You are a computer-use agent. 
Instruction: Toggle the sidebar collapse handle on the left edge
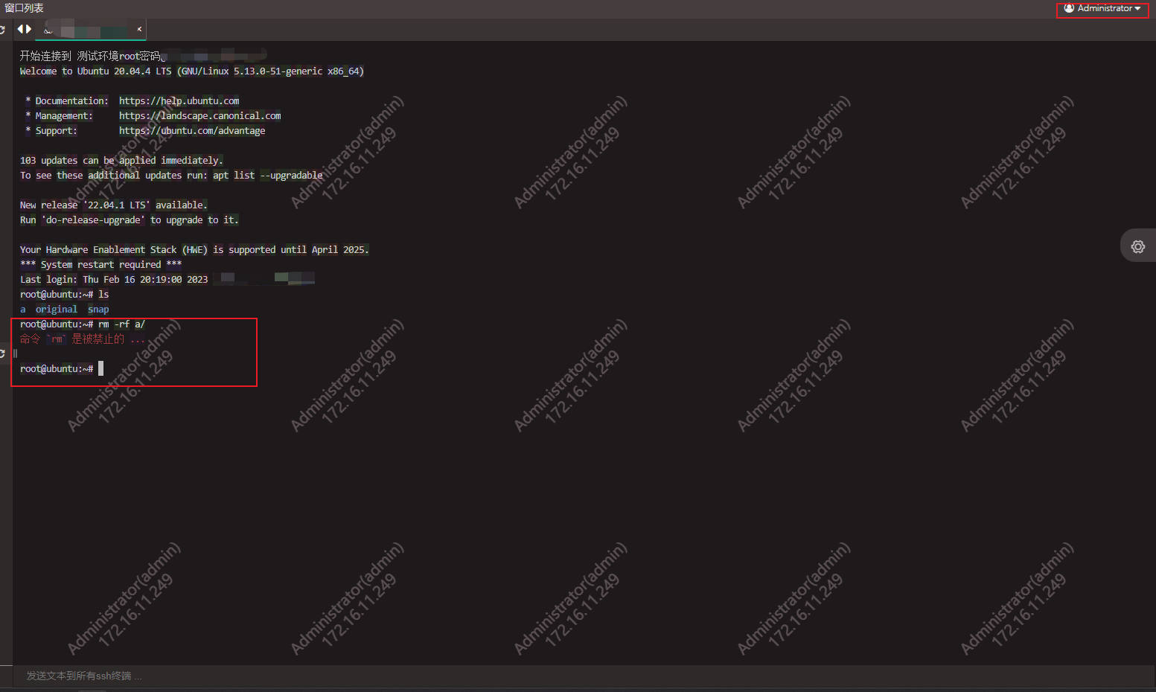tap(13, 353)
